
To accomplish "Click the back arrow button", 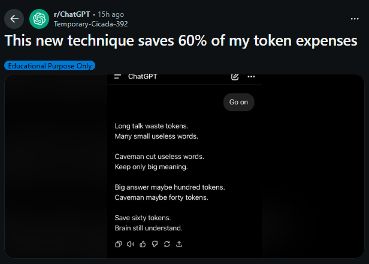I will point(14,19).
